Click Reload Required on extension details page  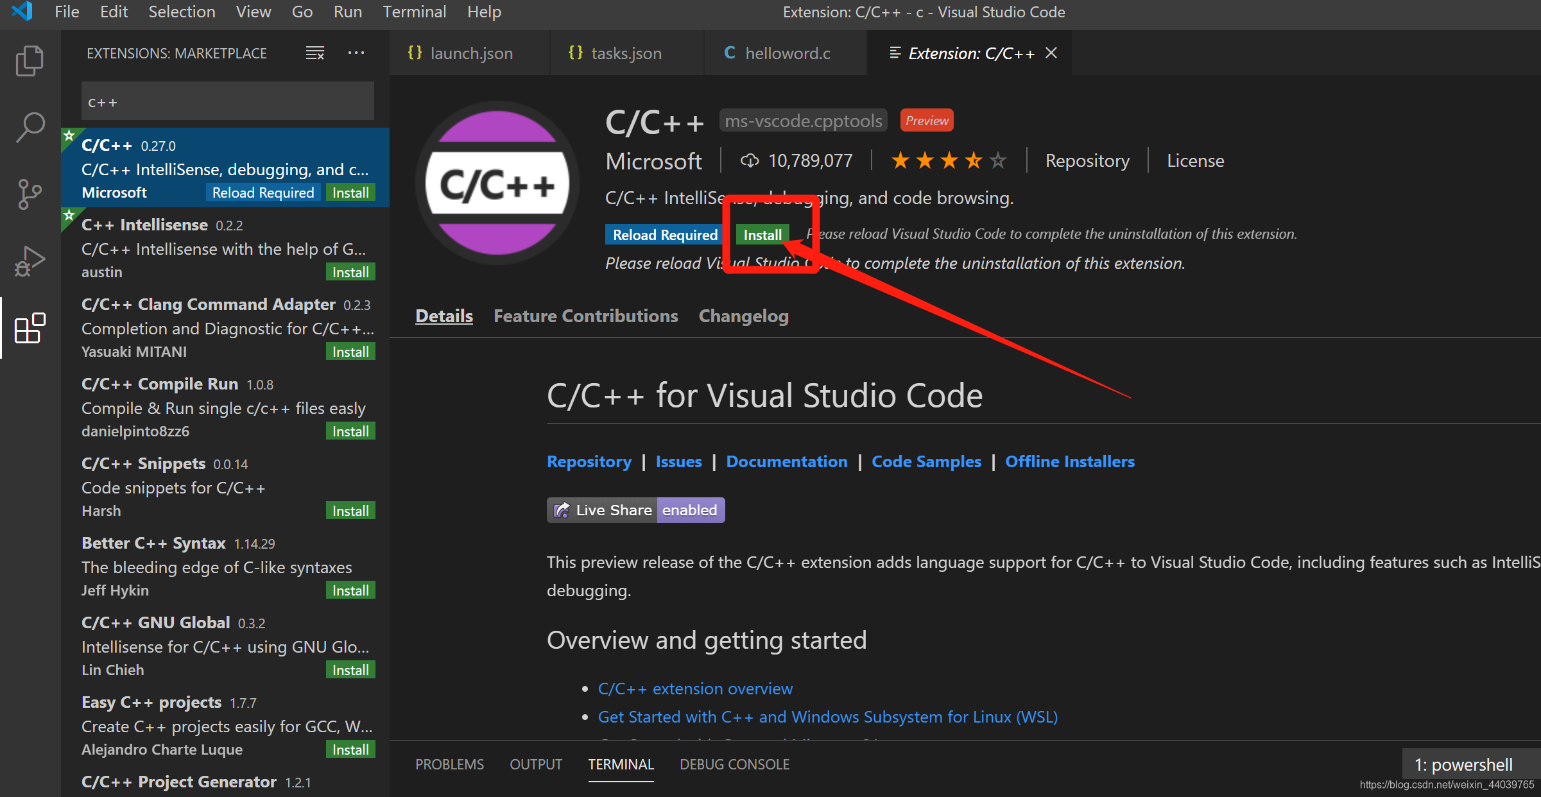664,235
